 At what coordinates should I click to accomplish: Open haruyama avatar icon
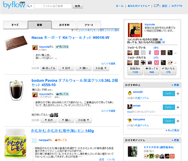click(130, 120)
